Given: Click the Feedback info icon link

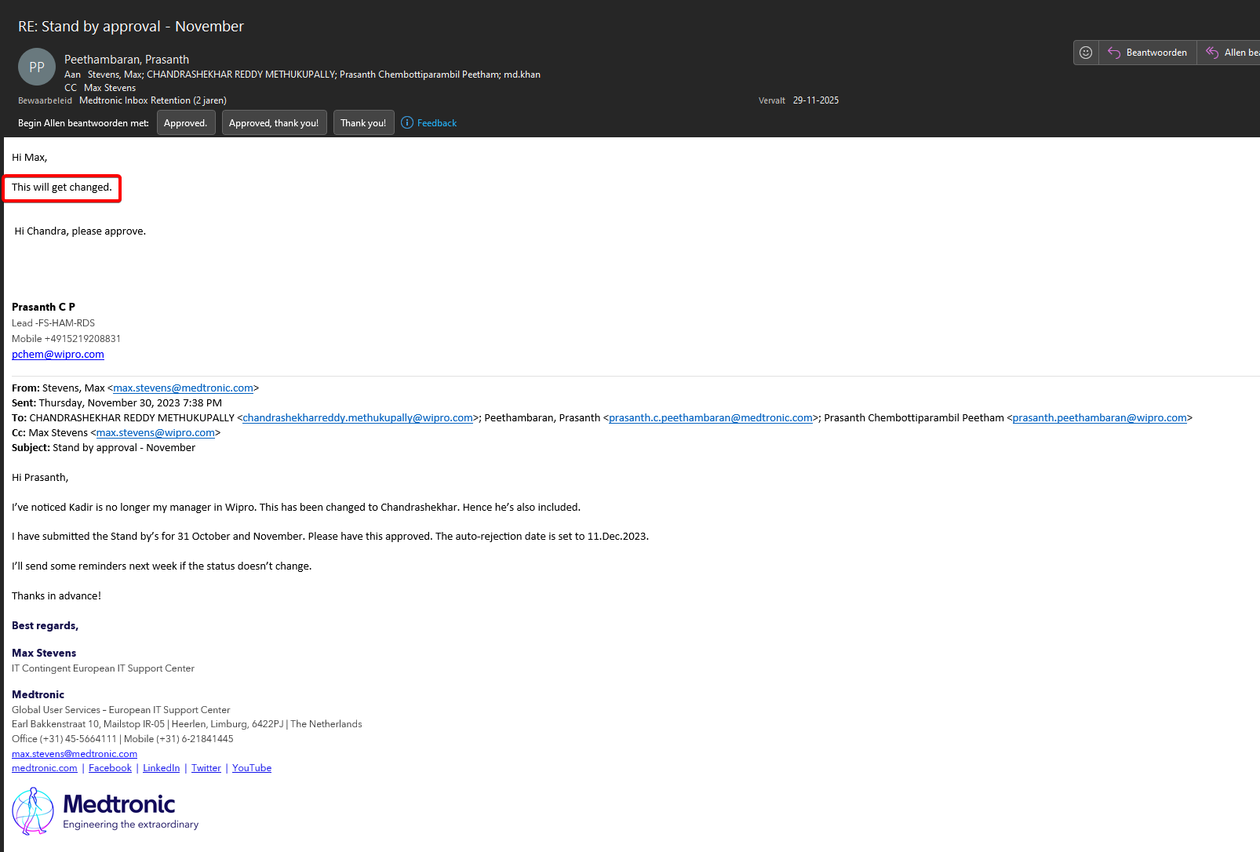Looking at the screenshot, I should [429, 123].
